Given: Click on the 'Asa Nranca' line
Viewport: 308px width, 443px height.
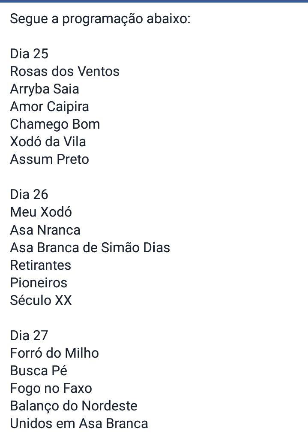Looking at the screenshot, I should 45,230.
